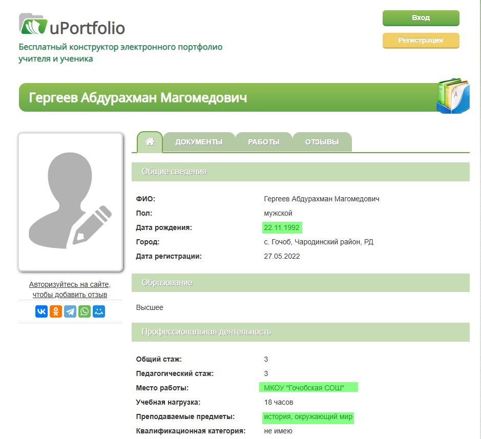Go to the ОТЗЫВЫ tab
Viewport: 481px width, 439px height.
point(322,142)
